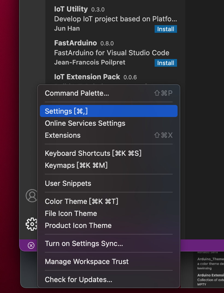This screenshot has width=224, height=293.
Task: Open Online Services Settings
Action: [x=85, y=123]
